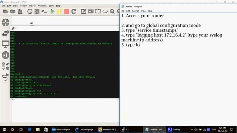Browse end devices monitor icon

click(x=6, y=44)
